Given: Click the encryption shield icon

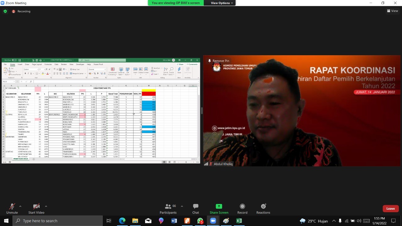Looking at the screenshot, I should [5, 11].
